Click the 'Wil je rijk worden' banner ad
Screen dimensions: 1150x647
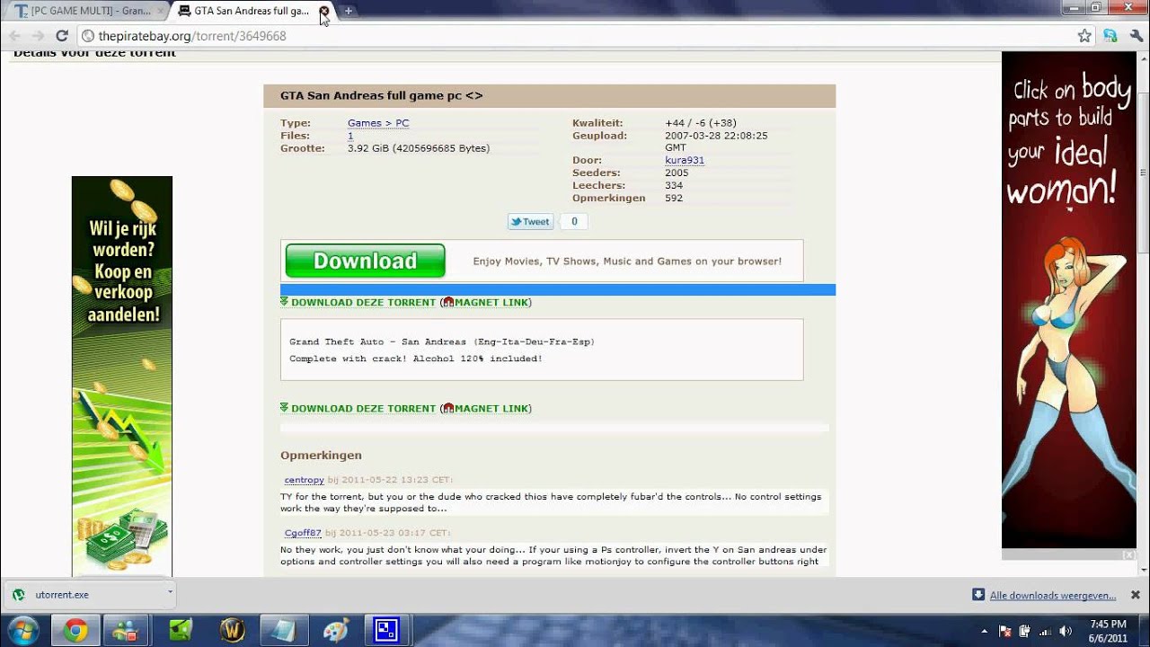coord(122,376)
